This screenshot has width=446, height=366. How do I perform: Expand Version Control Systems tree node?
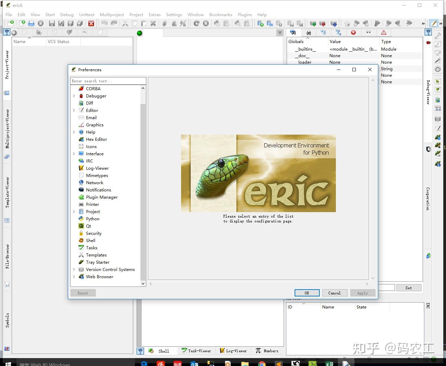74,270
